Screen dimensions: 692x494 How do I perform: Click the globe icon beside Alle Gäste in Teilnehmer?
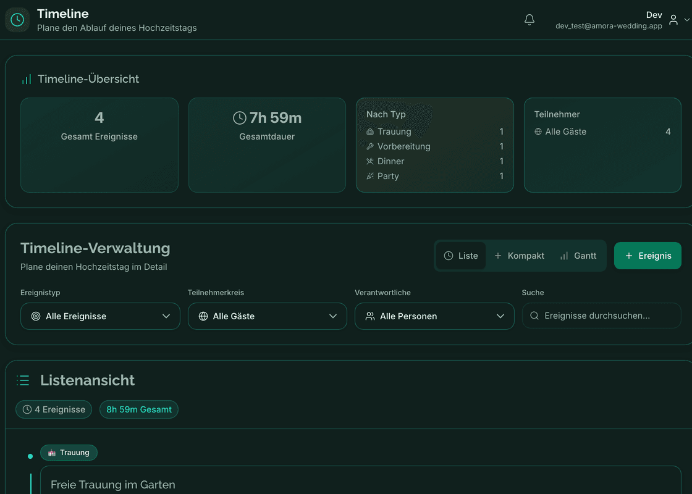538,132
